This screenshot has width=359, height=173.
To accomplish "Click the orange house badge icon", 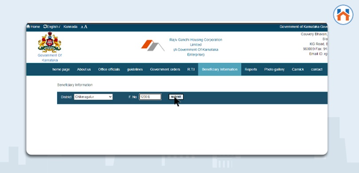I will 343,15.
